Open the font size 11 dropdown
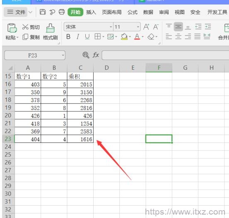The width and height of the screenshot is (229, 218). pos(138,27)
